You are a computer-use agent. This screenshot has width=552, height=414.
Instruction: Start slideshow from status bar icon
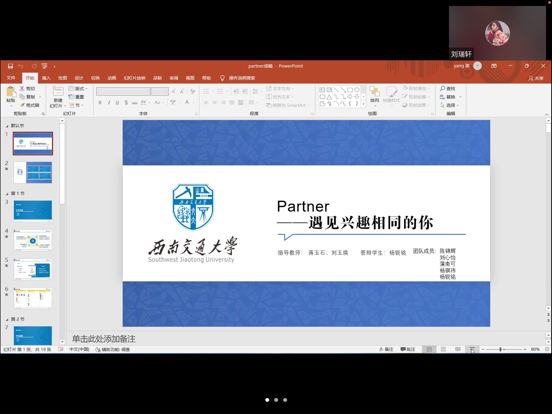pos(472,349)
